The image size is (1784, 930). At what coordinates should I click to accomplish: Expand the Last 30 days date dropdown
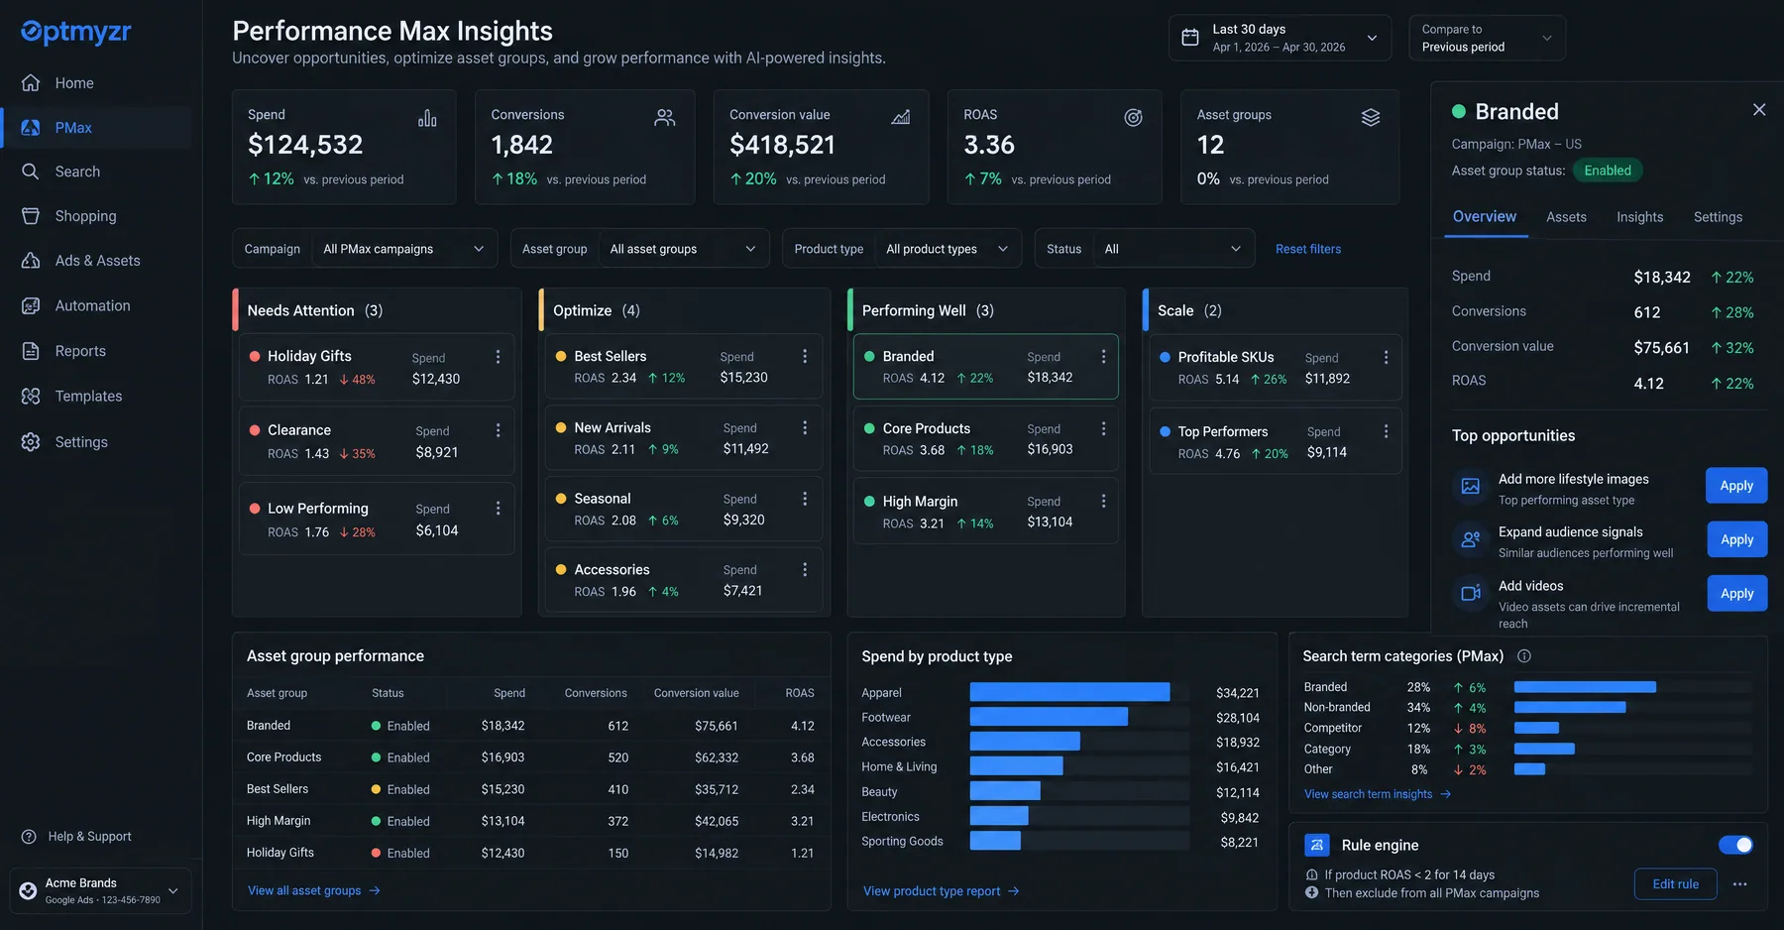point(1280,38)
